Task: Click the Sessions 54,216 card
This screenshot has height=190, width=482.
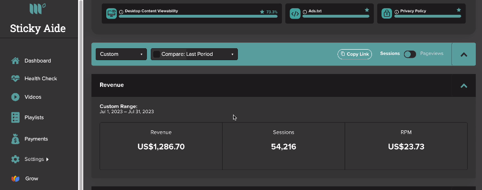Action: 283,146
